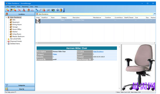
Task: Select the Master Bedroom location
Action: tap(18, 36)
